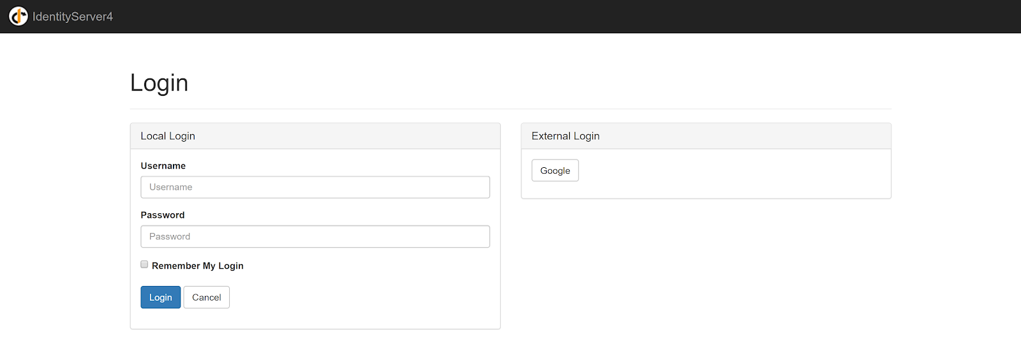Click the IdentityServer4 logo icon
The image size is (1021, 353).
(18, 16)
